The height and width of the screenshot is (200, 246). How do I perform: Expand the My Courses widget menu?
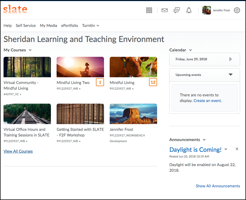[30, 50]
